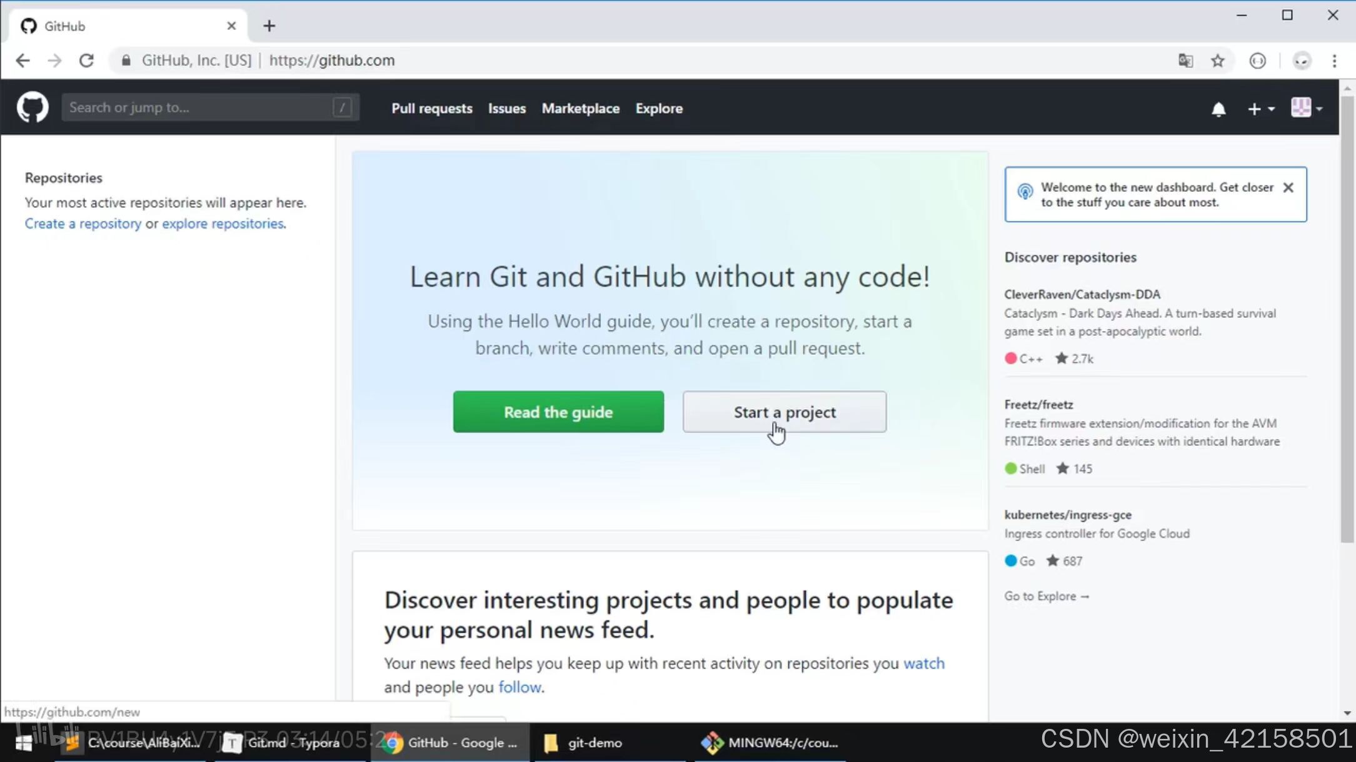Click the address bar URL github.com

[332, 61]
